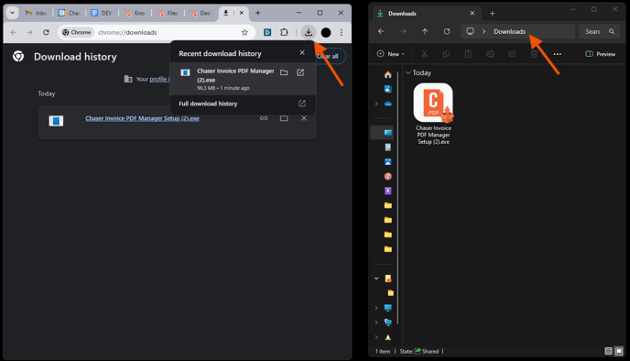
Task: Click the Shared state in Explorer status bar
Action: tap(427, 351)
